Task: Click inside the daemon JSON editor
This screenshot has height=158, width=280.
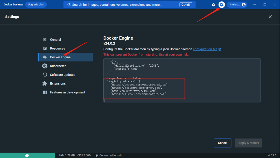Action: pyautogui.click(x=182, y=80)
